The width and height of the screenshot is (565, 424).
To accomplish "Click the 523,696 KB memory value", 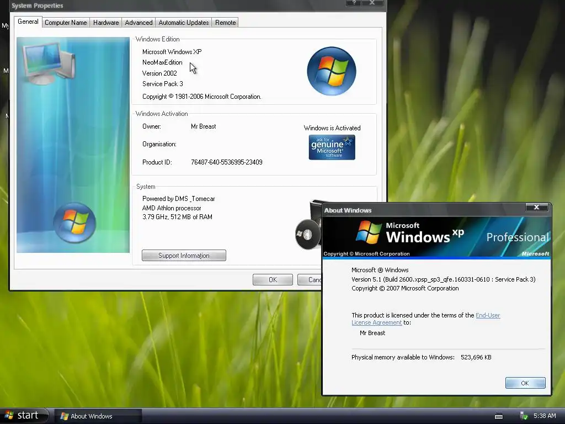I will 476,357.
